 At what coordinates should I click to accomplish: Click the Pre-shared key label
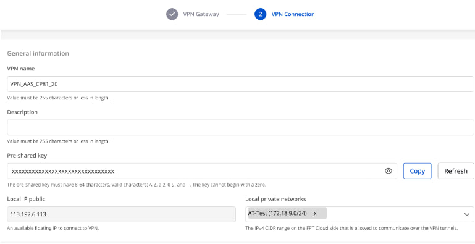point(27,156)
